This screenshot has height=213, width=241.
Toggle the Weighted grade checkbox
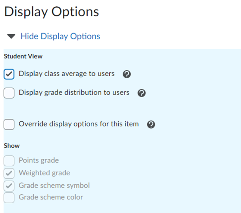(9, 173)
